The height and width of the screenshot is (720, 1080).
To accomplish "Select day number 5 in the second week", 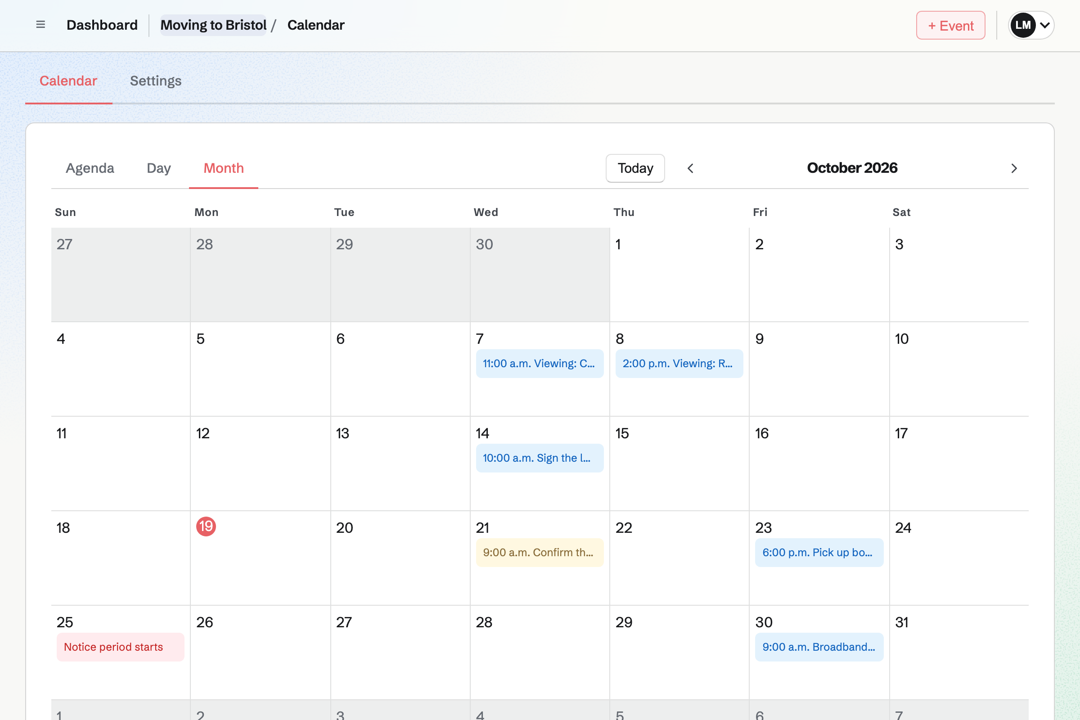I will click(x=201, y=339).
